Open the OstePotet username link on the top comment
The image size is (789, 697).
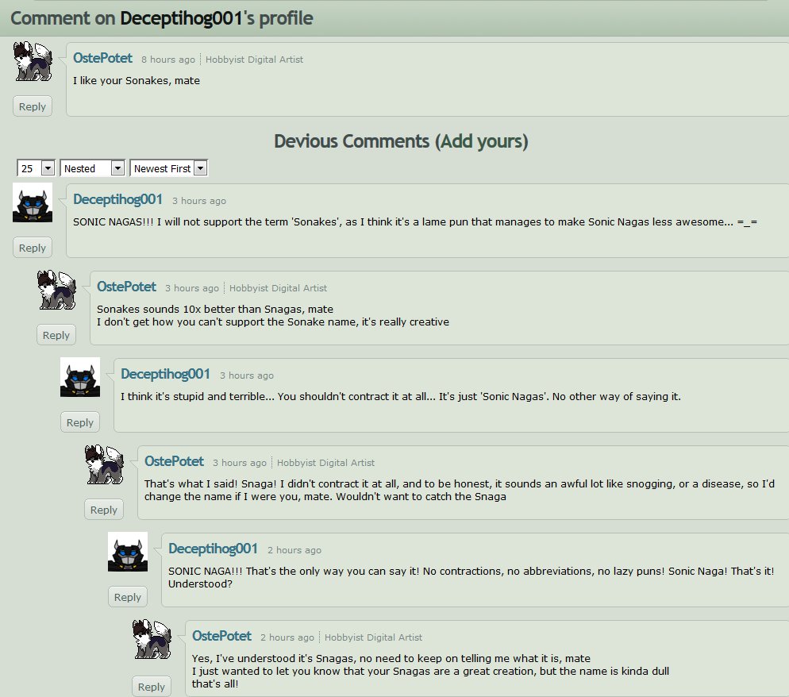(102, 58)
